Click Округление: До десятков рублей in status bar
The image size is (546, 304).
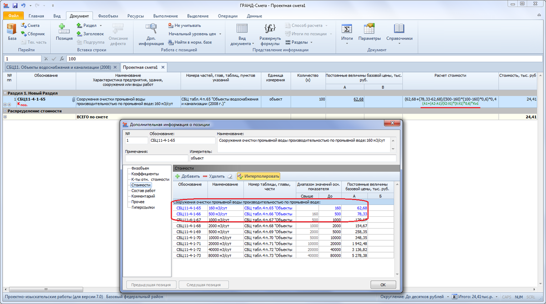(x=412, y=297)
